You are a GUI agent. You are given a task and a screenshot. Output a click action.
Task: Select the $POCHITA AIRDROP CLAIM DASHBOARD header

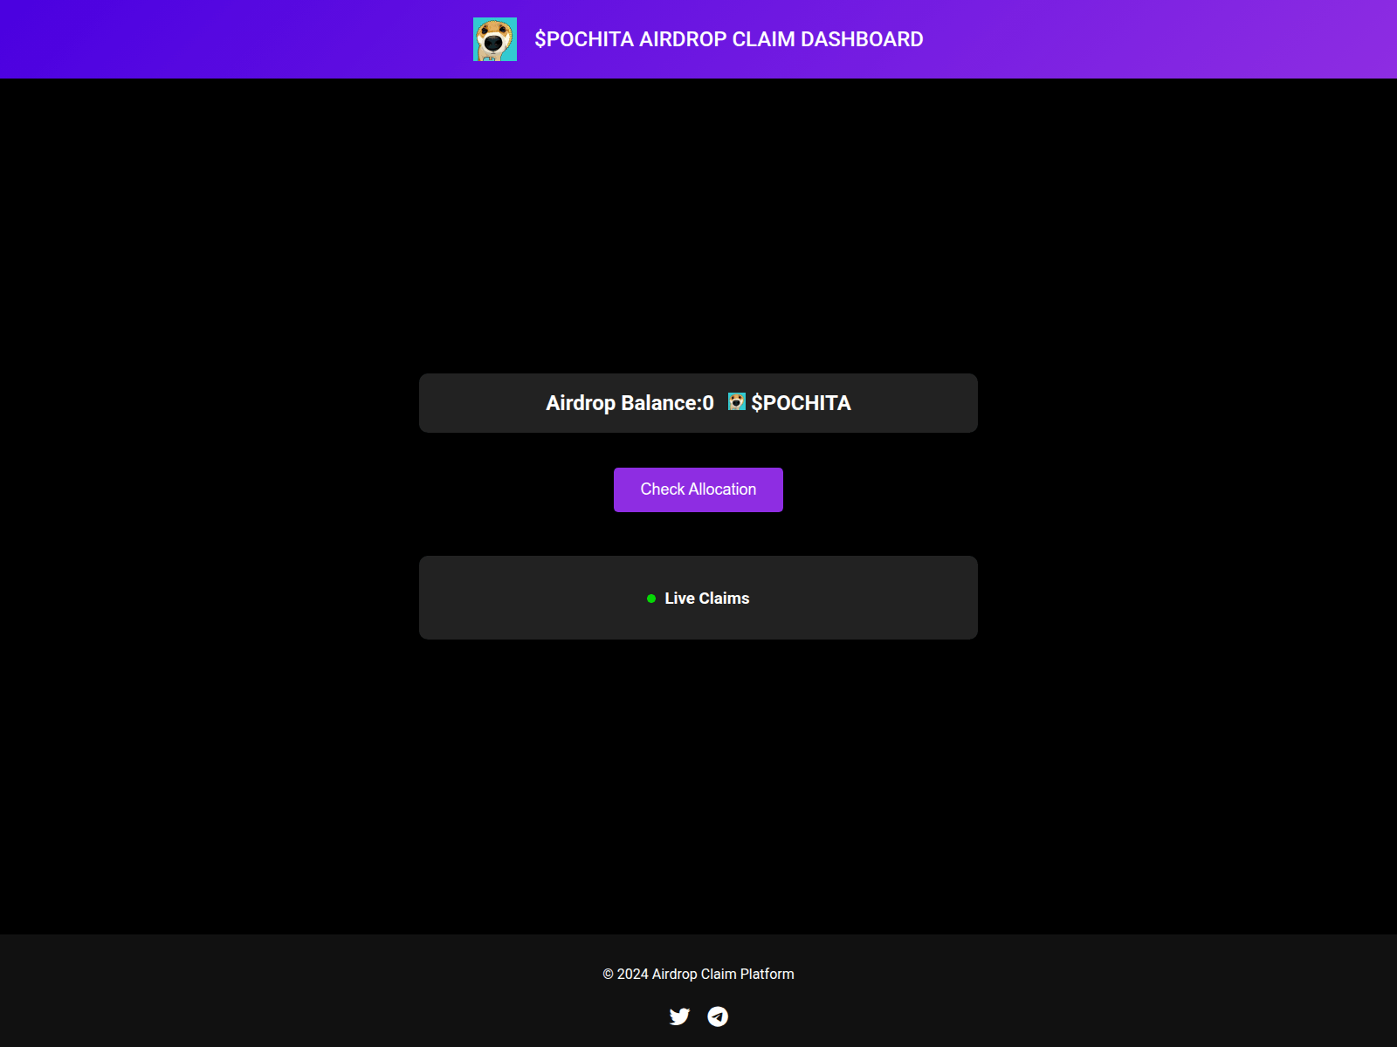coord(729,38)
